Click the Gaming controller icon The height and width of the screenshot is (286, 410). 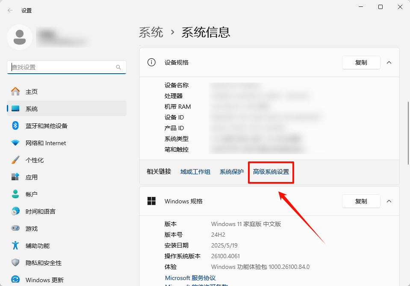point(15,228)
